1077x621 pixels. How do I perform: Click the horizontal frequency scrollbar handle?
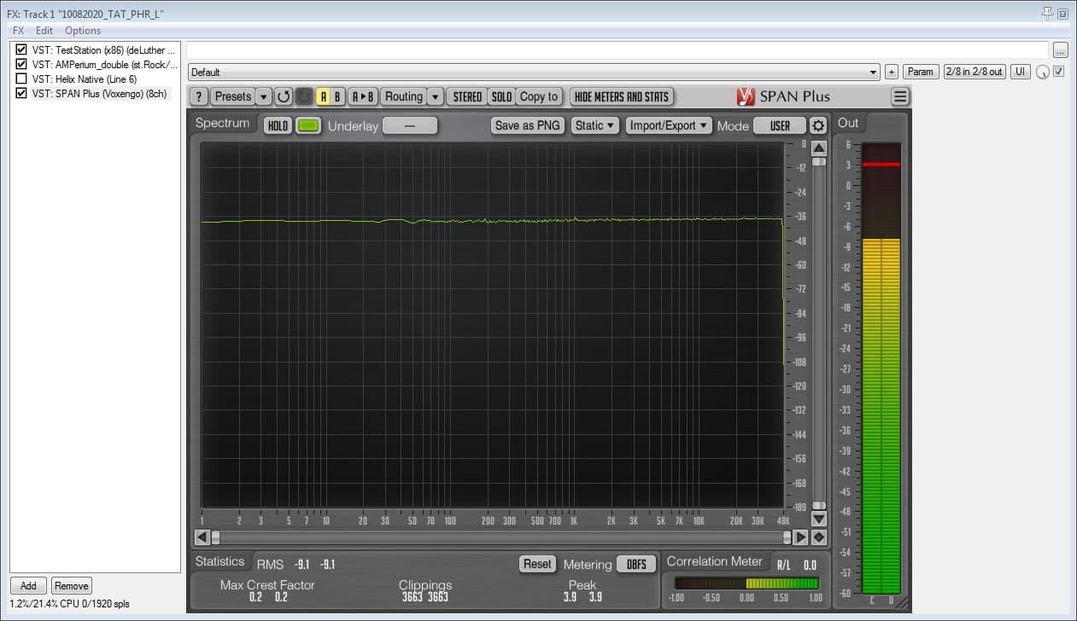(x=500, y=537)
